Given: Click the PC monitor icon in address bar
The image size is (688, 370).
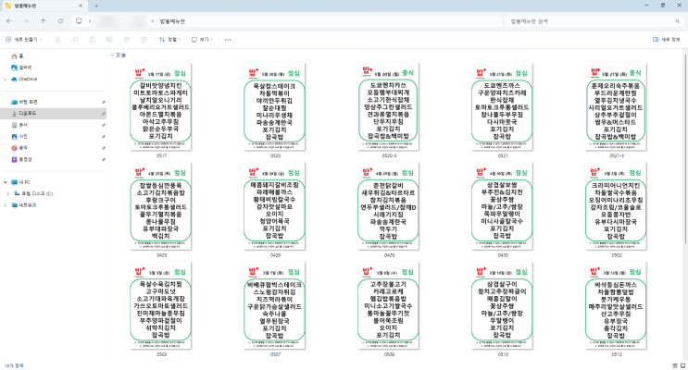Looking at the screenshot, I should (x=79, y=21).
